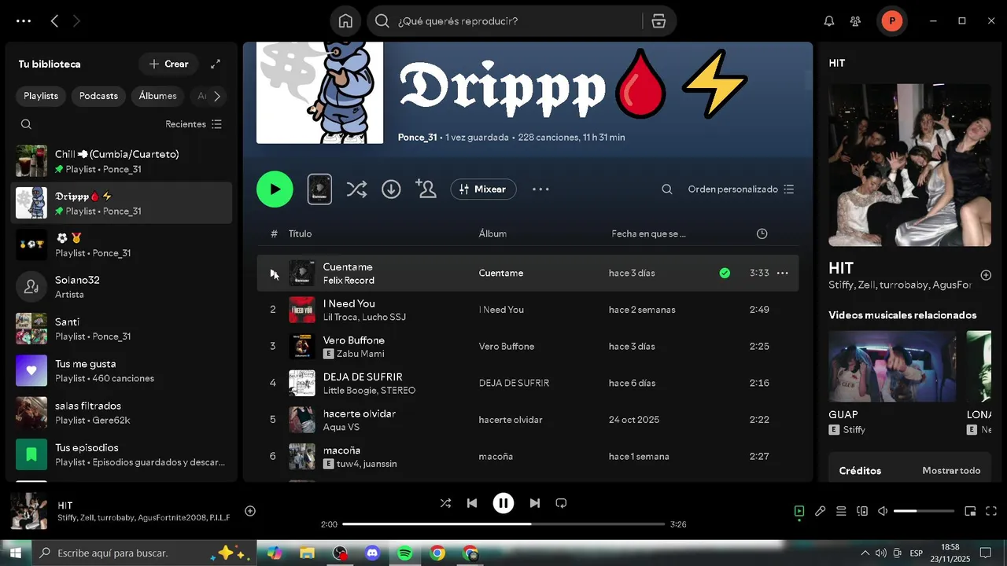
Task: Open Orden personalizado sort dropdown
Action: click(740, 189)
